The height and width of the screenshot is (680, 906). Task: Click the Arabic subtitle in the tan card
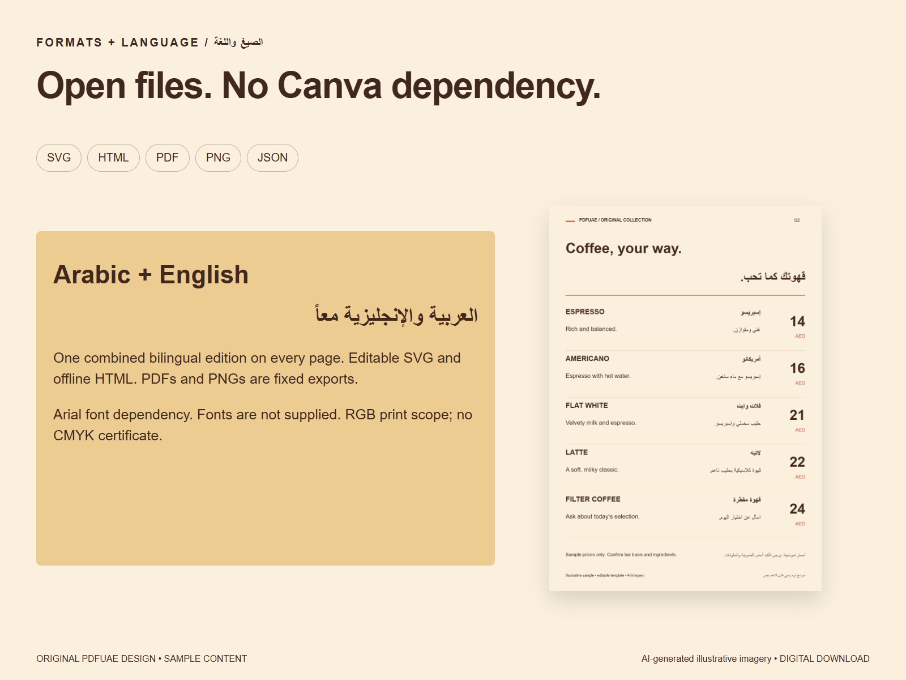396,314
